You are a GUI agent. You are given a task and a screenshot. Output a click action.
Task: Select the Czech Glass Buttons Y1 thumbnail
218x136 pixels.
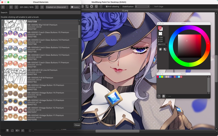point(16,64)
